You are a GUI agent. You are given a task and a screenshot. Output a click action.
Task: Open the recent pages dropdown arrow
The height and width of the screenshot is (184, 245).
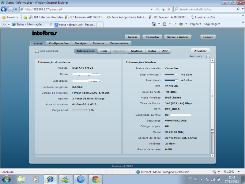(x=16, y=9)
